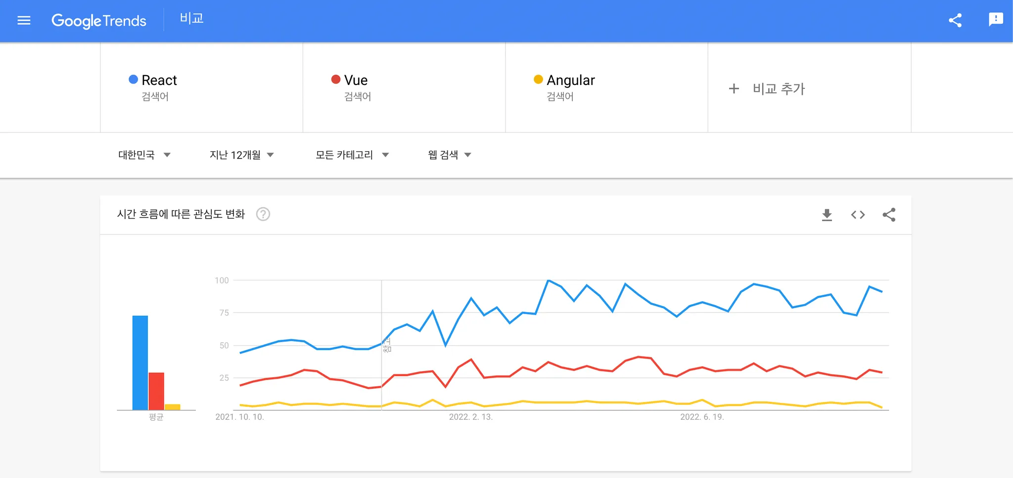Viewport: 1013px width, 478px height.
Task: Open the hamburger main menu
Action: pyautogui.click(x=24, y=21)
